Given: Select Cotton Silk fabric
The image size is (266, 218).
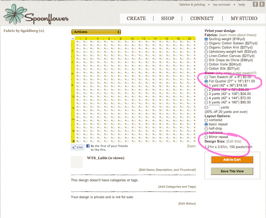Looking at the screenshot, I should coord(206,69).
